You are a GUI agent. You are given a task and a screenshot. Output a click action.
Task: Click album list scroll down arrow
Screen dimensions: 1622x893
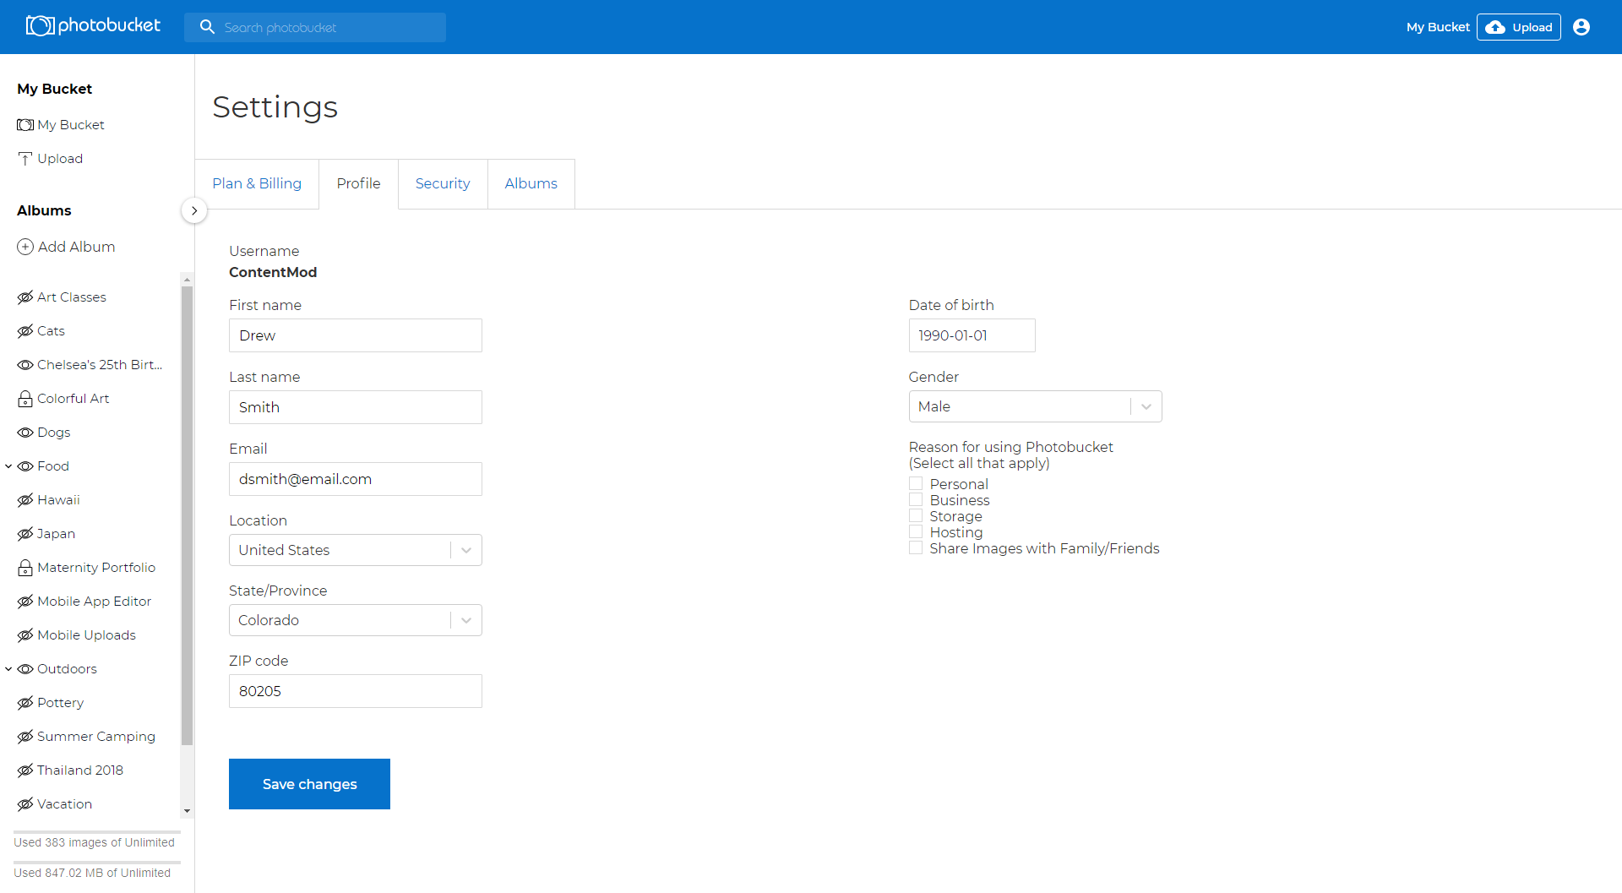tap(187, 811)
